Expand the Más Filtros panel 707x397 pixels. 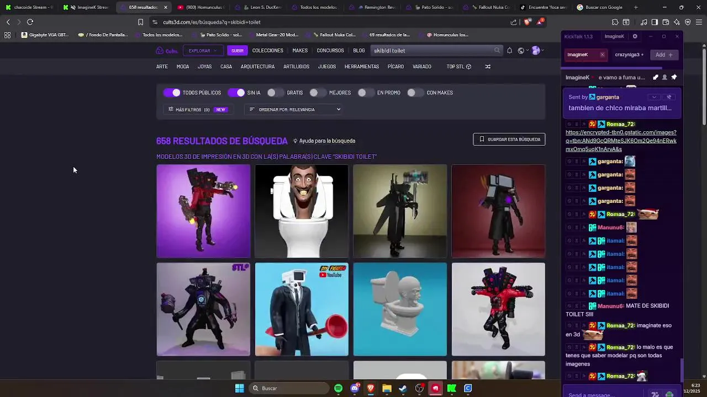pos(198,110)
